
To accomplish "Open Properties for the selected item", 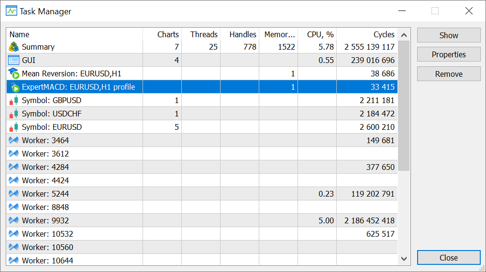I will pyautogui.click(x=448, y=54).
